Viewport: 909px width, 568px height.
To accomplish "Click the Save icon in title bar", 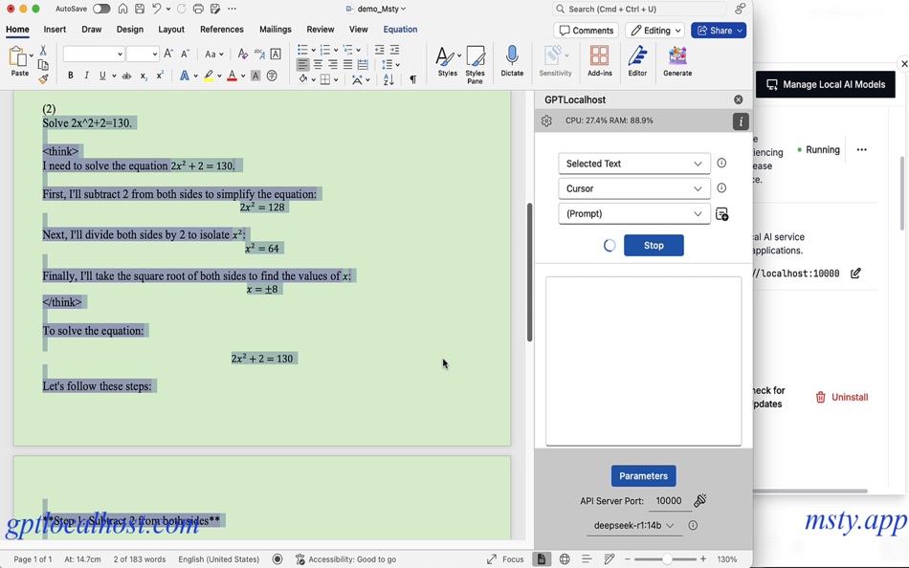I will click(x=139, y=9).
